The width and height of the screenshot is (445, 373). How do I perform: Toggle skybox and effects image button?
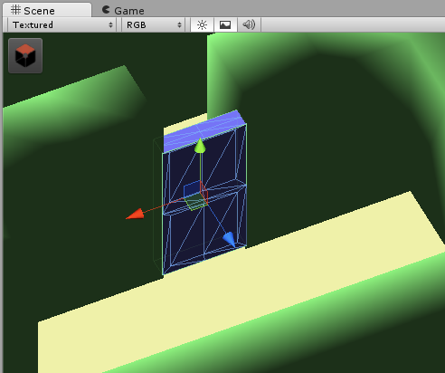click(225, 24)
